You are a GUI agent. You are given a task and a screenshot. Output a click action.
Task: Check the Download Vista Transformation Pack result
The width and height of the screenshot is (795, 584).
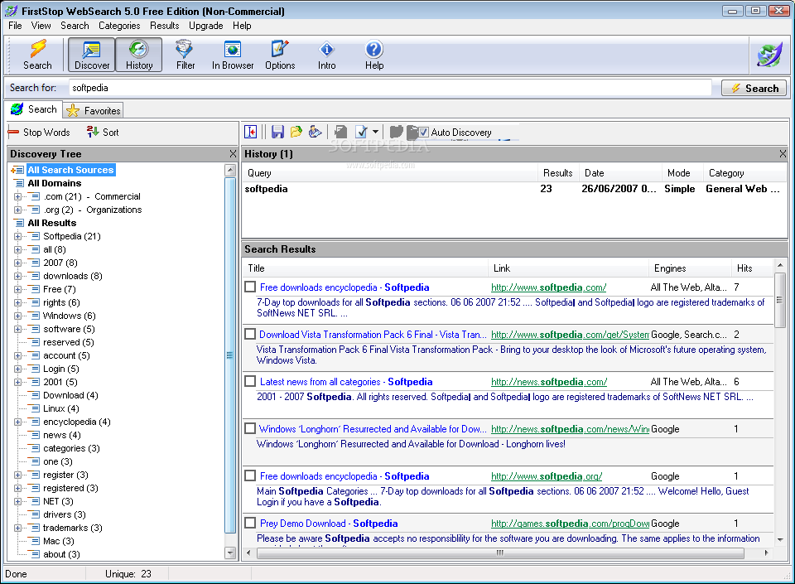(x=250, y=334)
